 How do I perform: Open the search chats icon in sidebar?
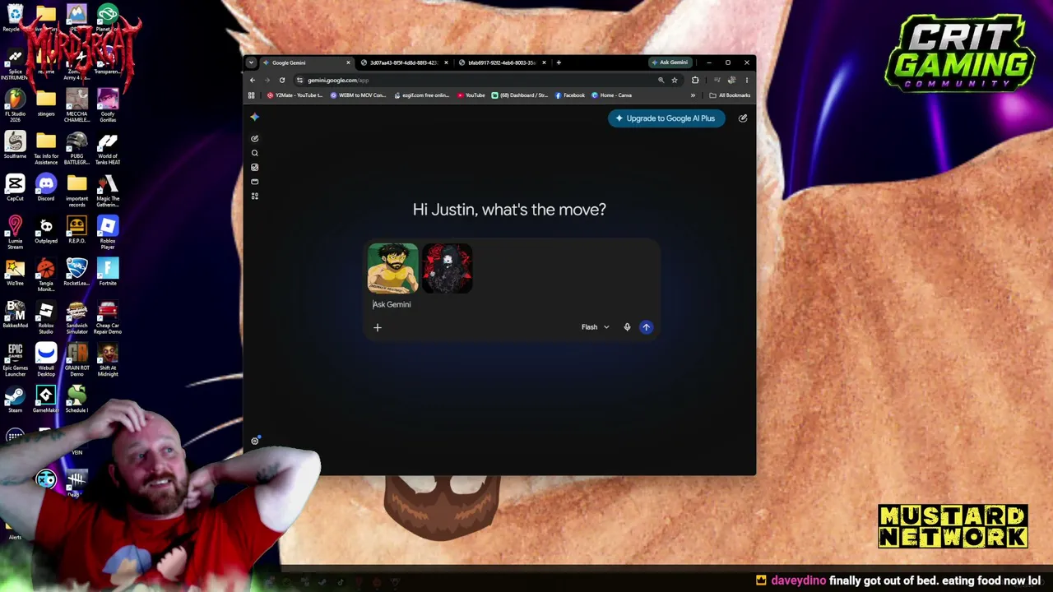point(254,153)
